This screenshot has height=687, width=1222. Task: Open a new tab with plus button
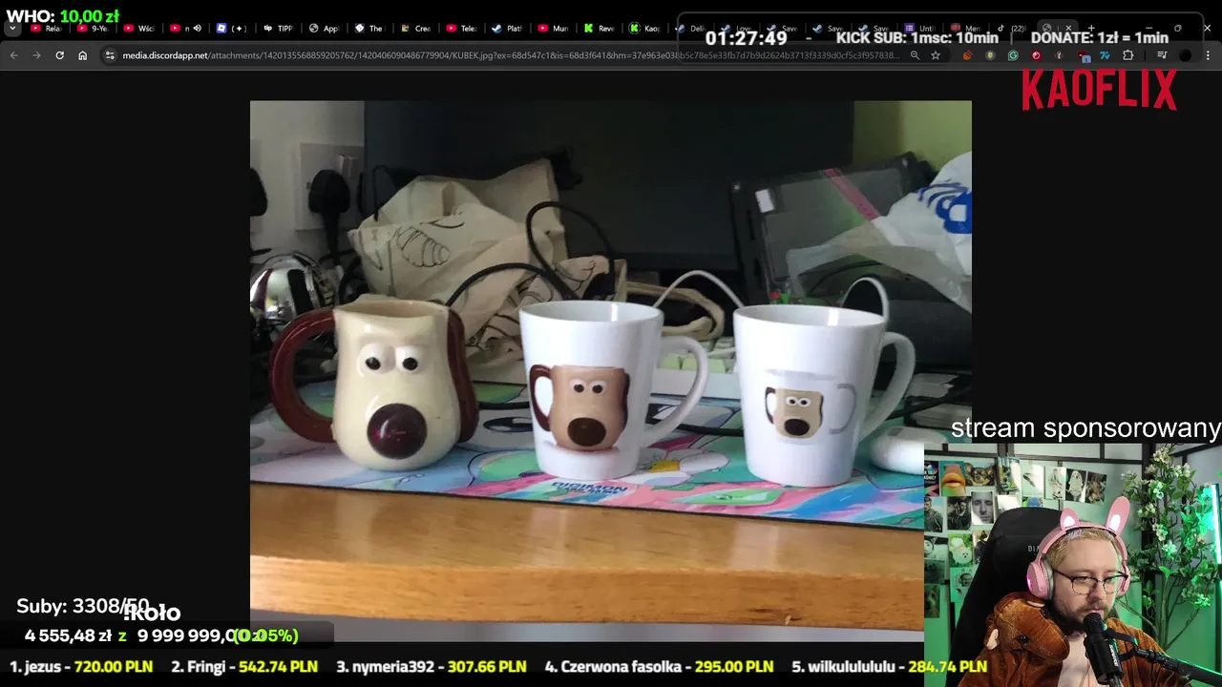pyautogui.click(x=1091, y=29)
